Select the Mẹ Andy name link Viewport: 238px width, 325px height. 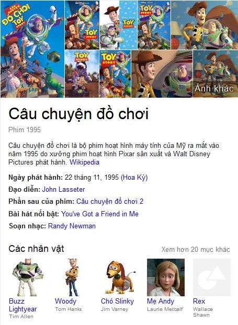click(x=161, y=301)
